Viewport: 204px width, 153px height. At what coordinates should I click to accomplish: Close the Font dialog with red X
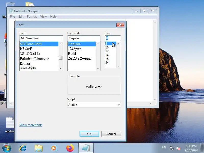tap(120, 25)
